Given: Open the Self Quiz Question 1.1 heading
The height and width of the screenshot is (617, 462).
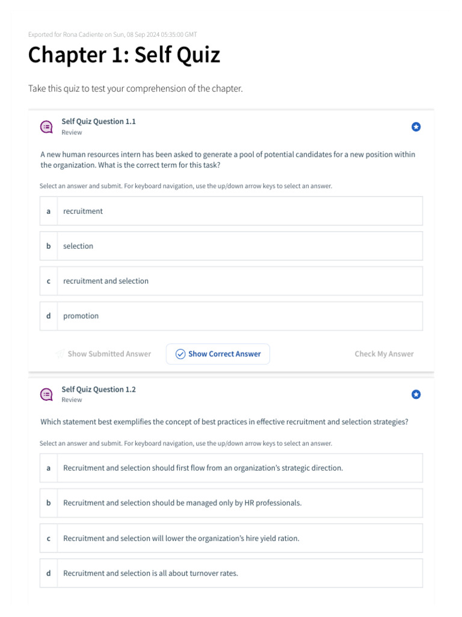Looking at the screenshot, I should coord(99,122).
